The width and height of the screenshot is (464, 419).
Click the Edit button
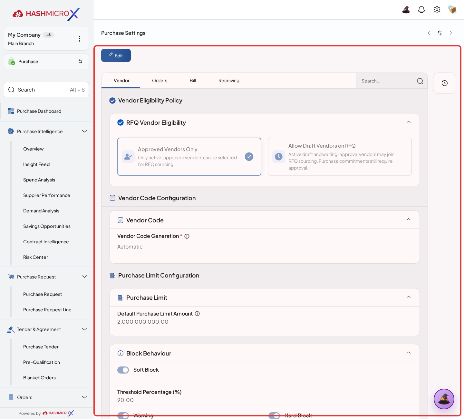[x=116, y=55]
